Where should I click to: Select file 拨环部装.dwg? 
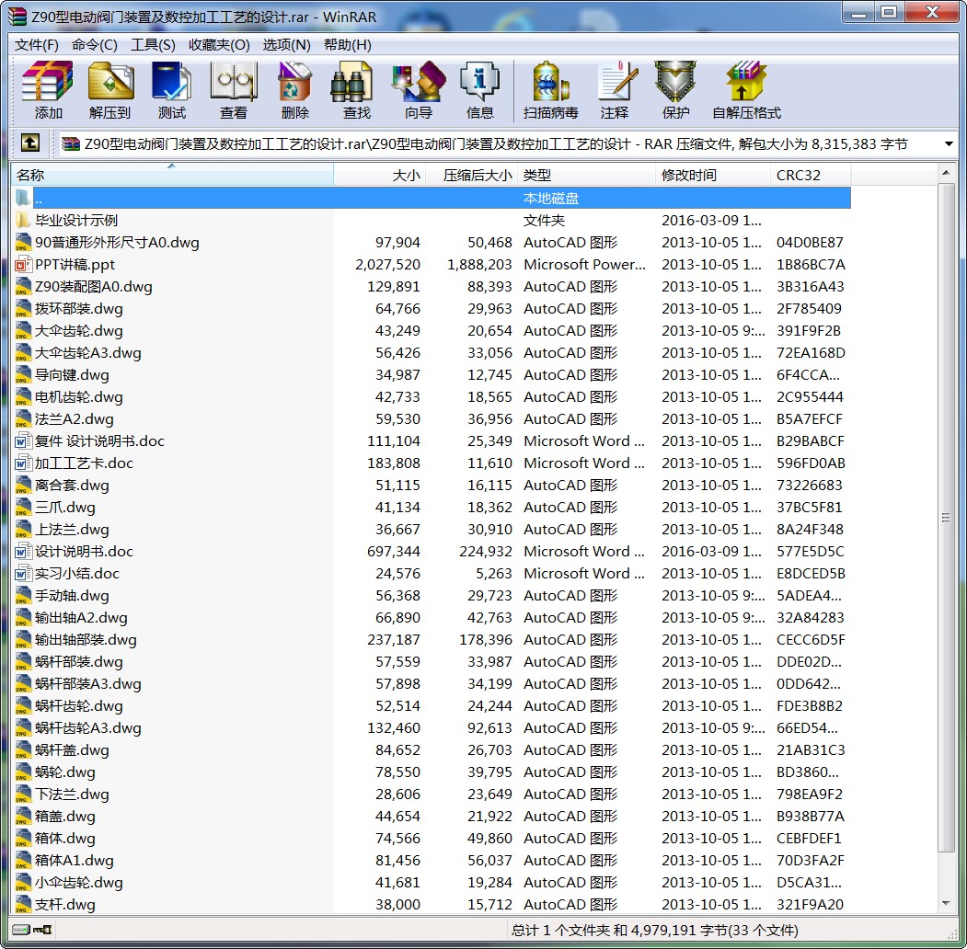(x=78, y=308)
